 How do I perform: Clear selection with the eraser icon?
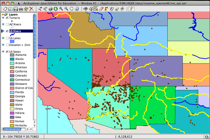click(101, 9)
